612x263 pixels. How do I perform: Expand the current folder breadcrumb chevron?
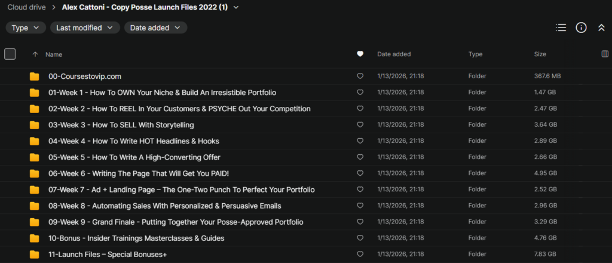(237, 7)
